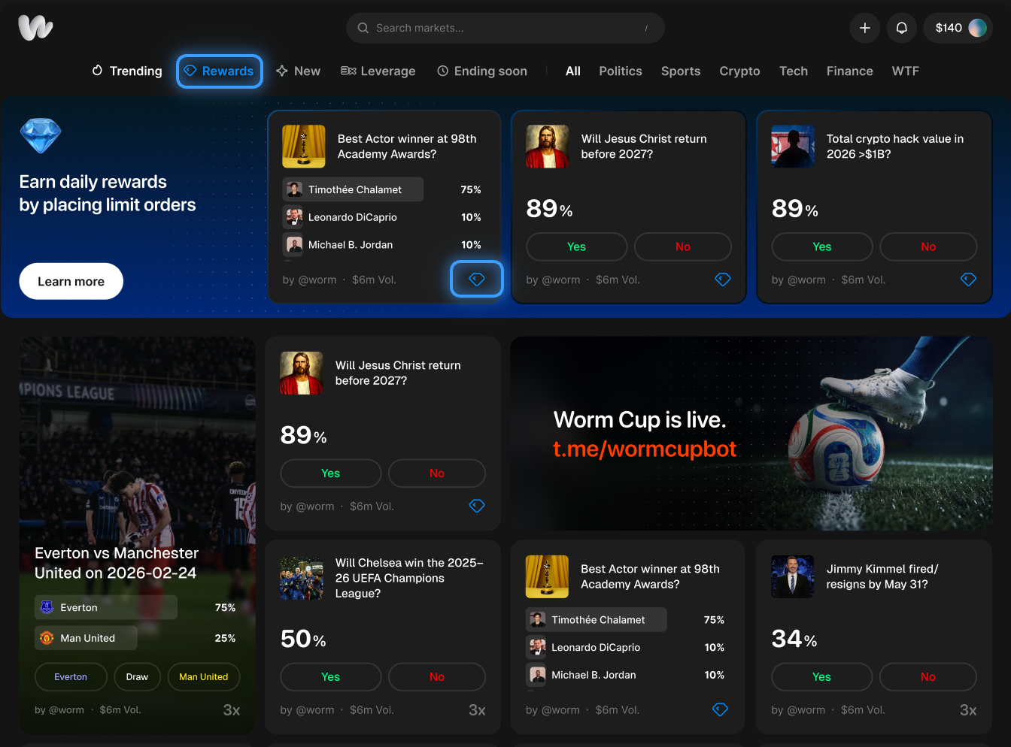Click the 3x leverage badge on Everton card
The width and height of the screenshot is (1011, 747).
(x=232, y=710)
